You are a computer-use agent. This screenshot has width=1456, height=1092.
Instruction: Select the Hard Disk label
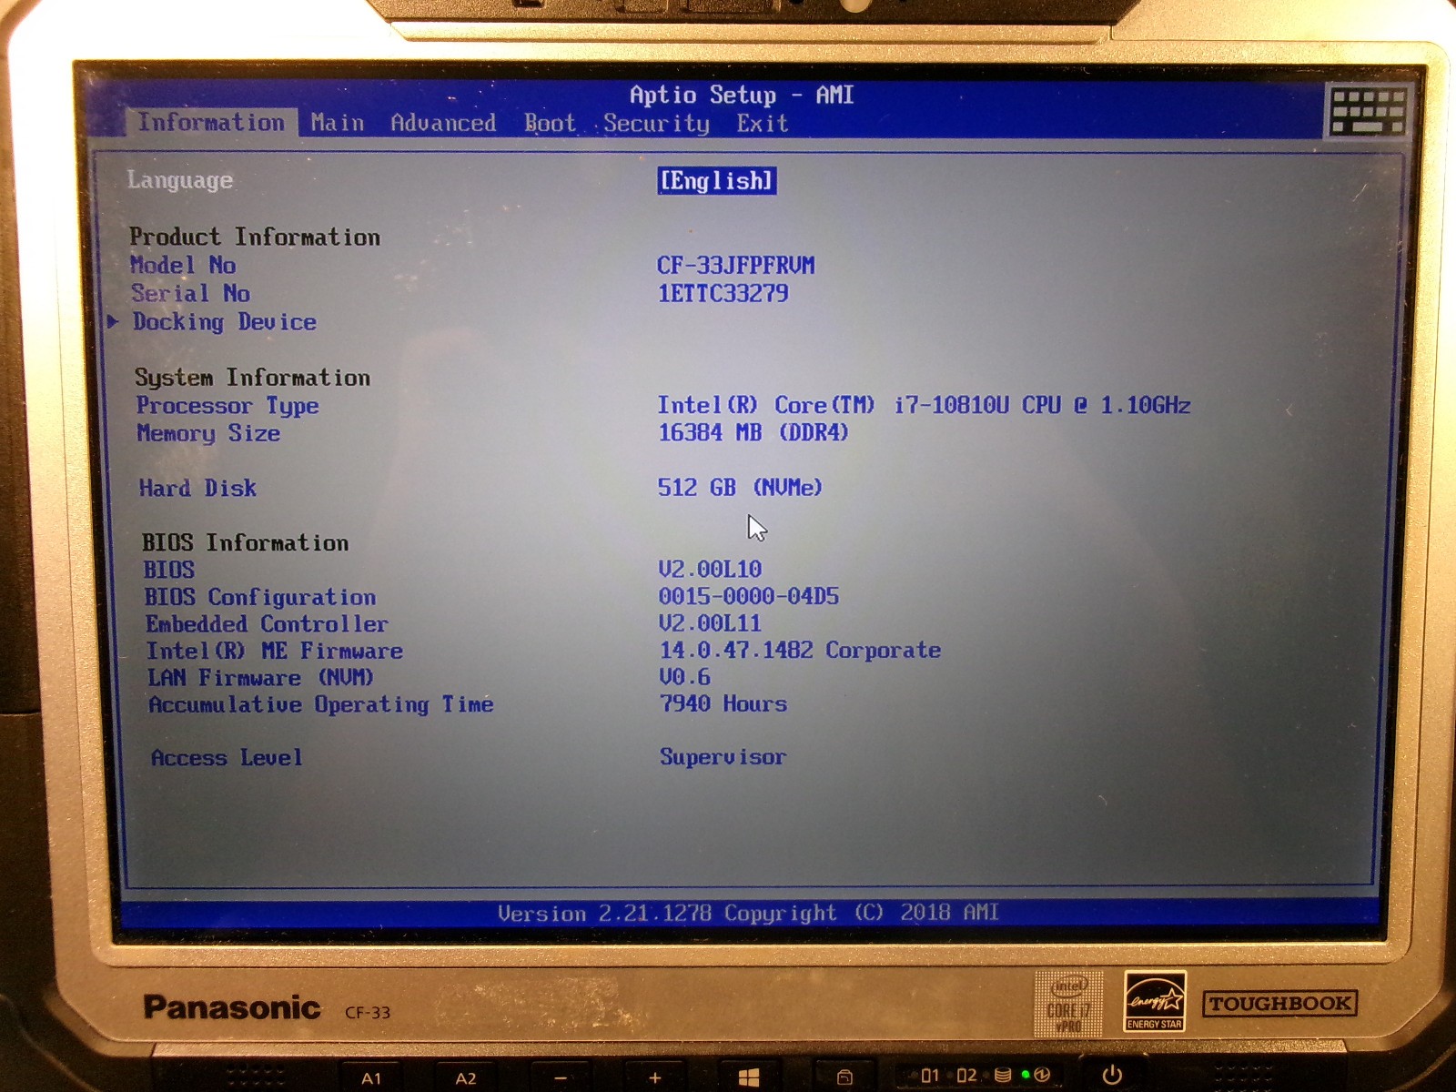point(197,488)
